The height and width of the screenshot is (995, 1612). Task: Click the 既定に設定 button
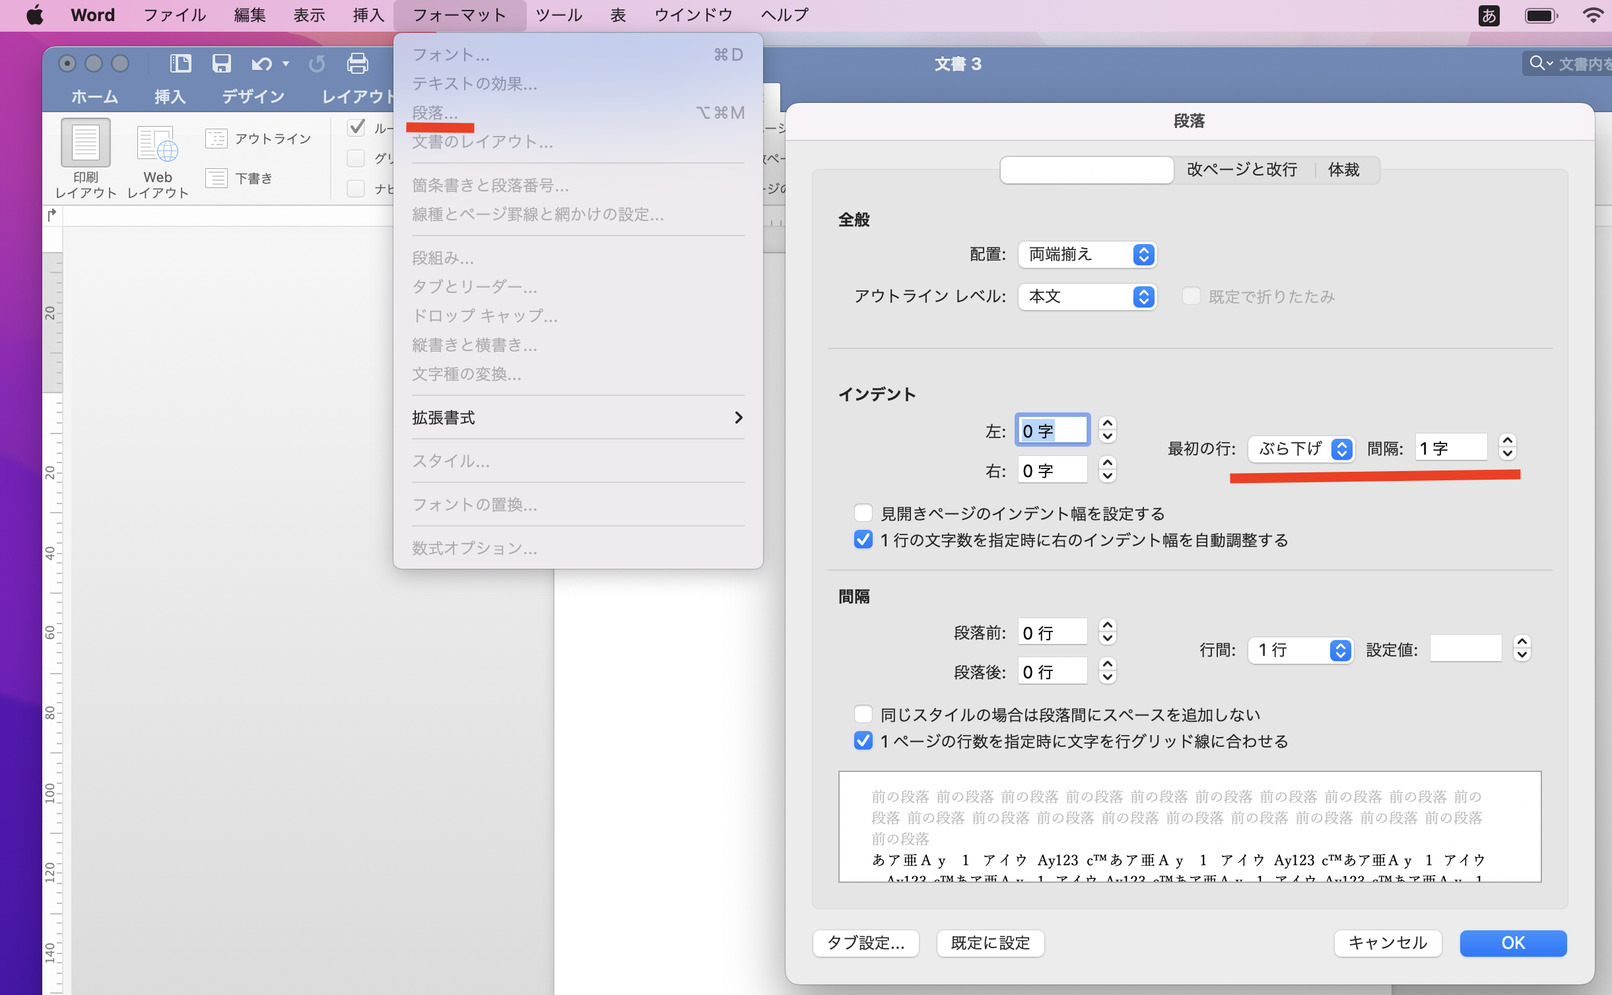point(990,943)
